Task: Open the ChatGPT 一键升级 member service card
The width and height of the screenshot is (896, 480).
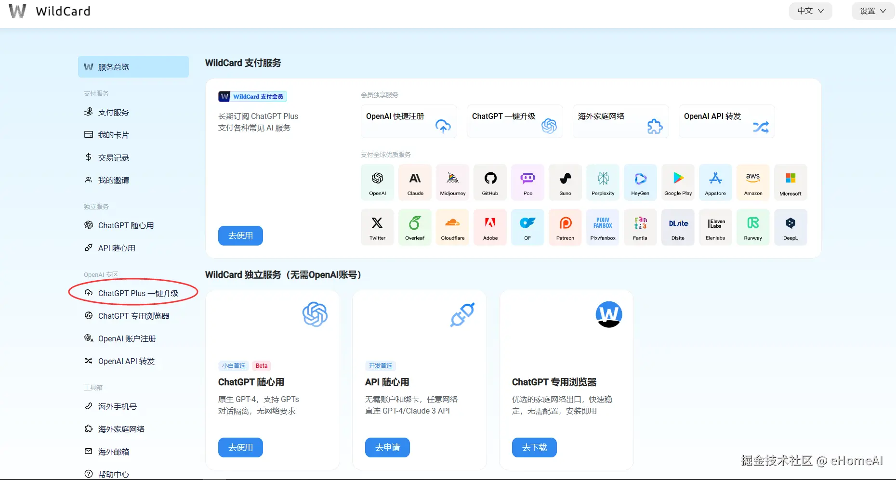Action: pyautogui.click(x=515, y=121)
